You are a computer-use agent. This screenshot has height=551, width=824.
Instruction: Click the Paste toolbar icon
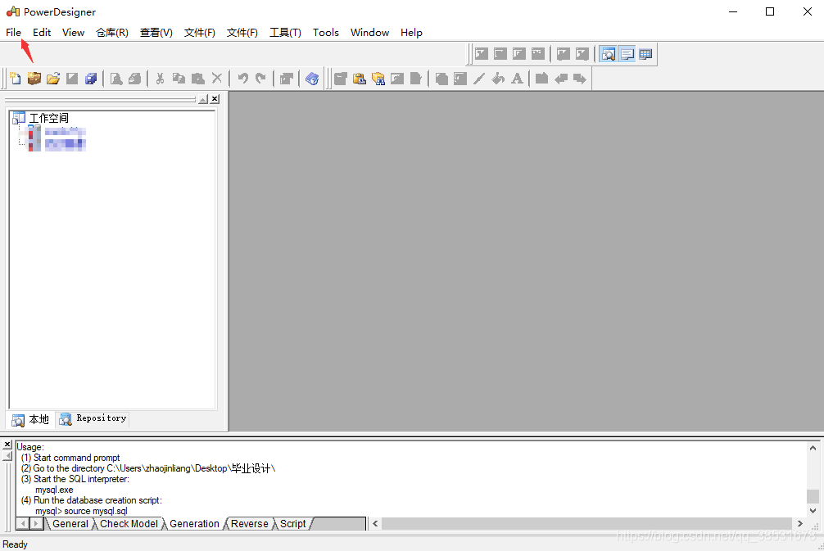(x=198, y=79)
